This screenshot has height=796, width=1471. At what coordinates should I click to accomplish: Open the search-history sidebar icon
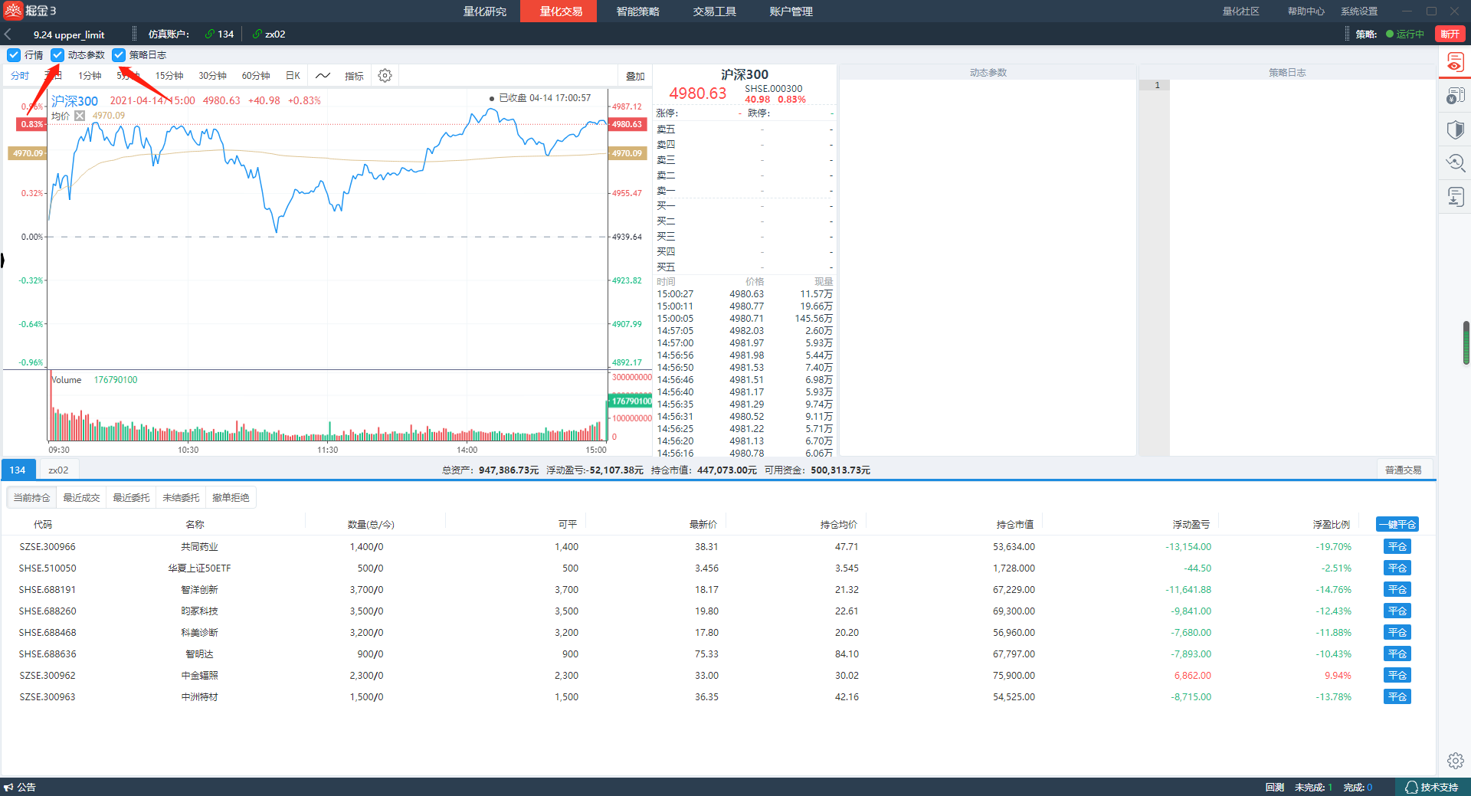pos(1455,162)
